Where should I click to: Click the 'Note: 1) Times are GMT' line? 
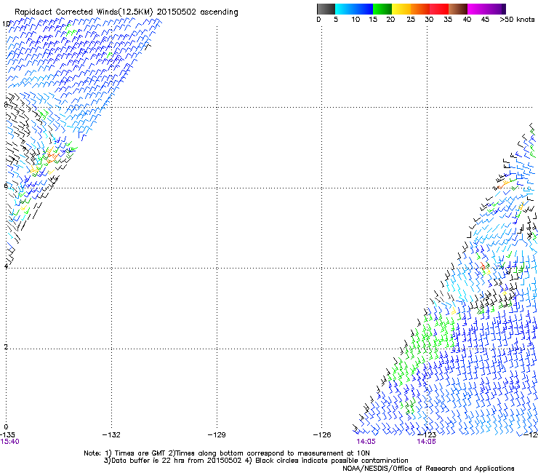227,453
